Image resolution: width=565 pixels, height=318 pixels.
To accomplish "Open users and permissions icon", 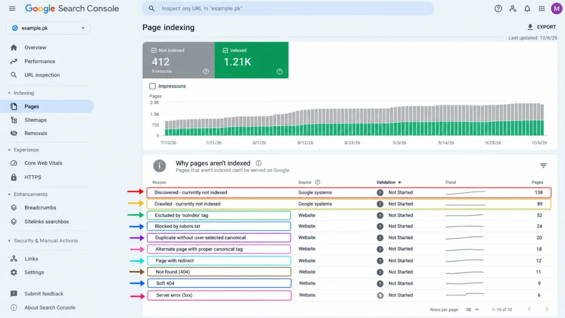I will coord(513,8).
